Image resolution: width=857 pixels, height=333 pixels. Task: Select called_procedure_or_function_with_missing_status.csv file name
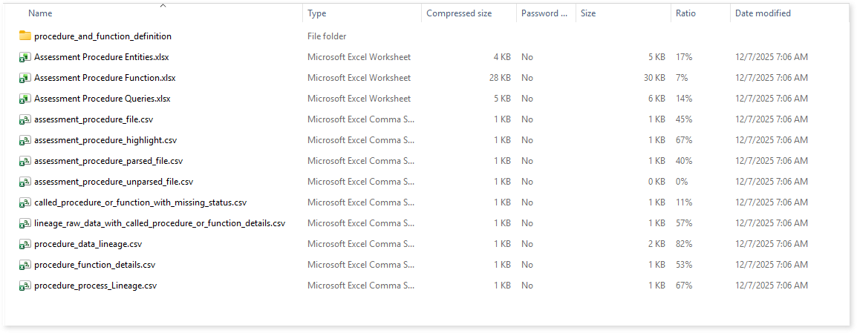tap(140, 202)
